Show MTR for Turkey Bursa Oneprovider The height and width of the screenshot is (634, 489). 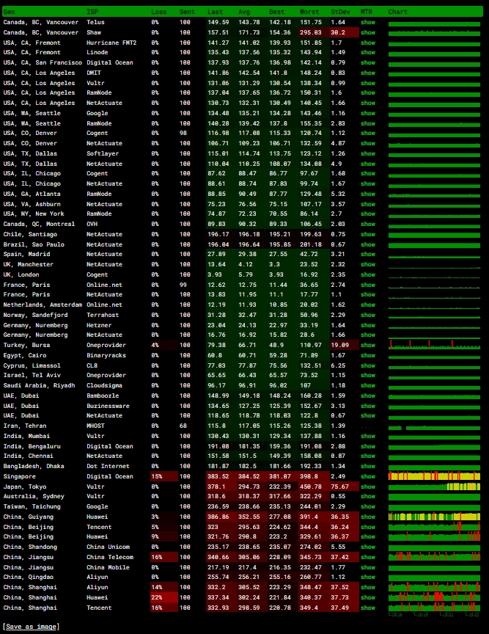[x=368, y=345]
